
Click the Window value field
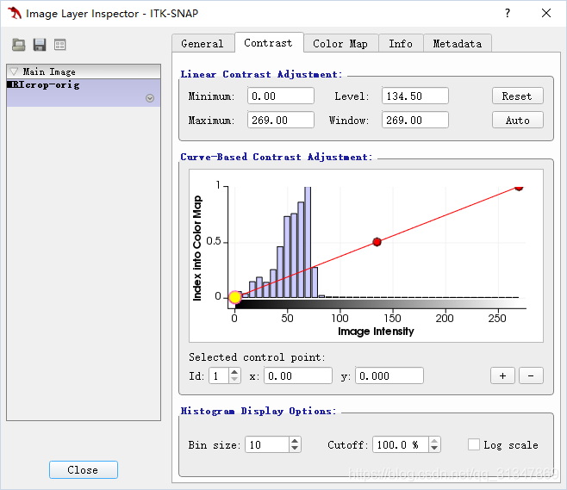[415, 120]
